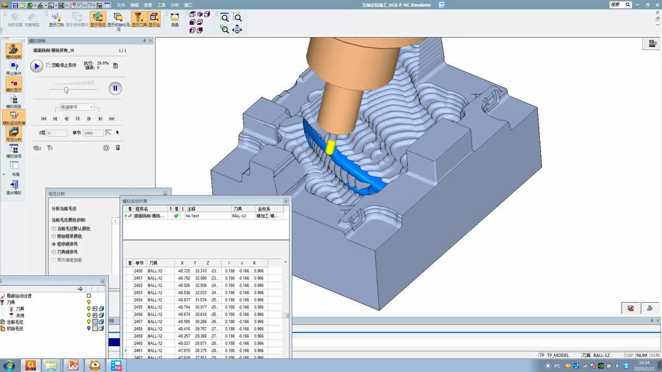Toggle the 显示刀具 (show tool) icon
This screenshot has width=662, height=372.
(139, 19)
